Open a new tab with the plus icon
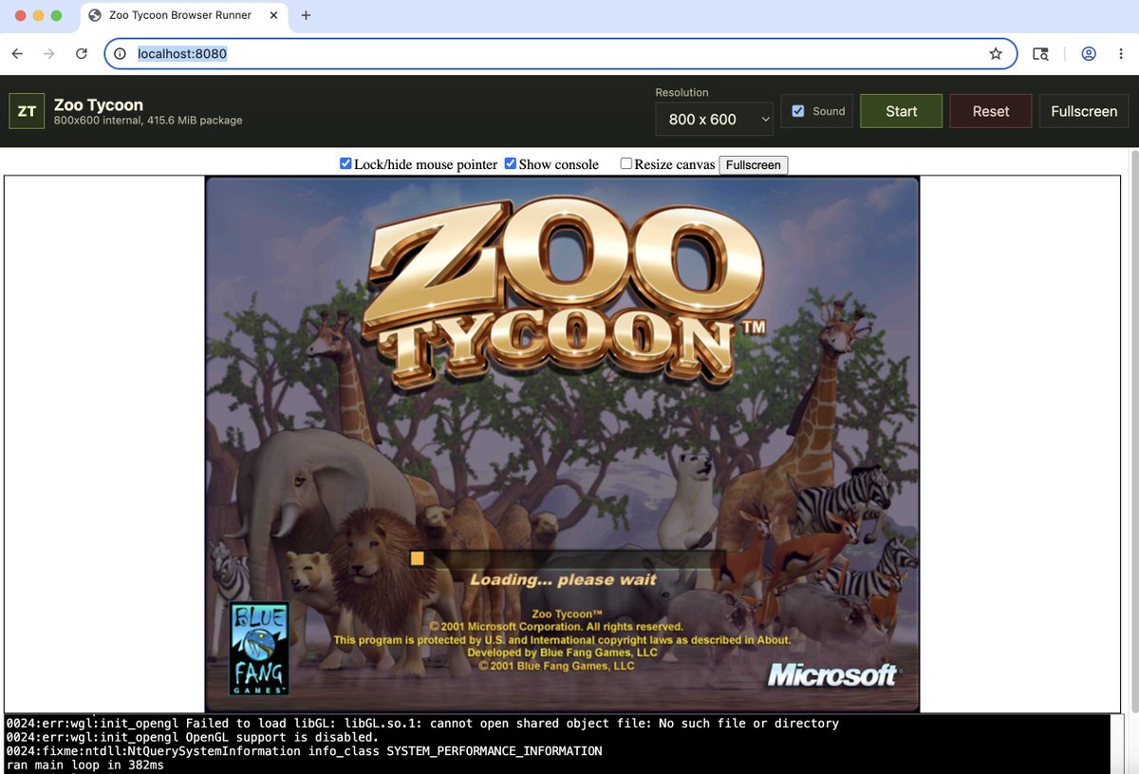Screen dimensions: 1139x774 pos(306,15)
